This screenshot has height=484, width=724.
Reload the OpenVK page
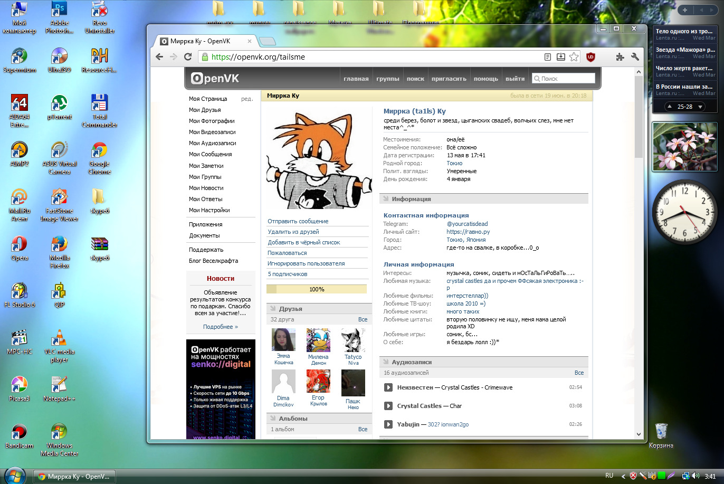(187, 57)
